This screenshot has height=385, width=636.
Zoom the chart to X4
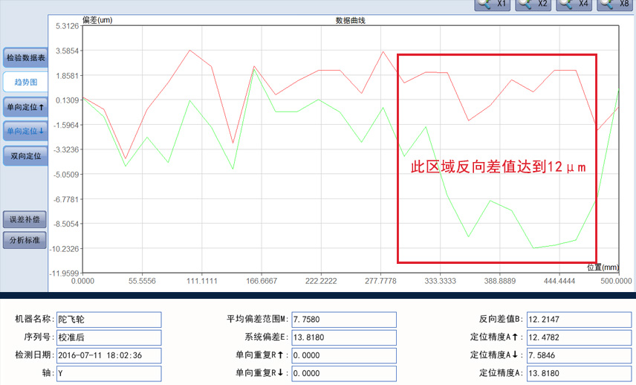coord(575,4)
